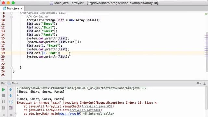Viewport: 208px width, 117px height.
Task: Click the scroll to end console icon
Action: pyautogui.click(x=11, y=108)
